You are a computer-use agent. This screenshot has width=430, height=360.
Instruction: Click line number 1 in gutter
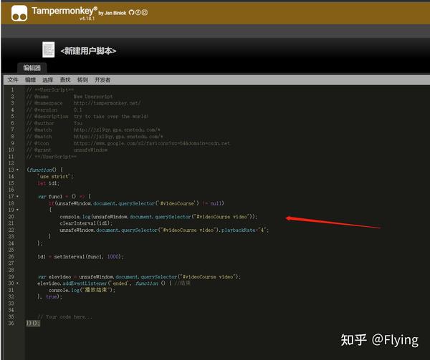[x=12, y=89]
